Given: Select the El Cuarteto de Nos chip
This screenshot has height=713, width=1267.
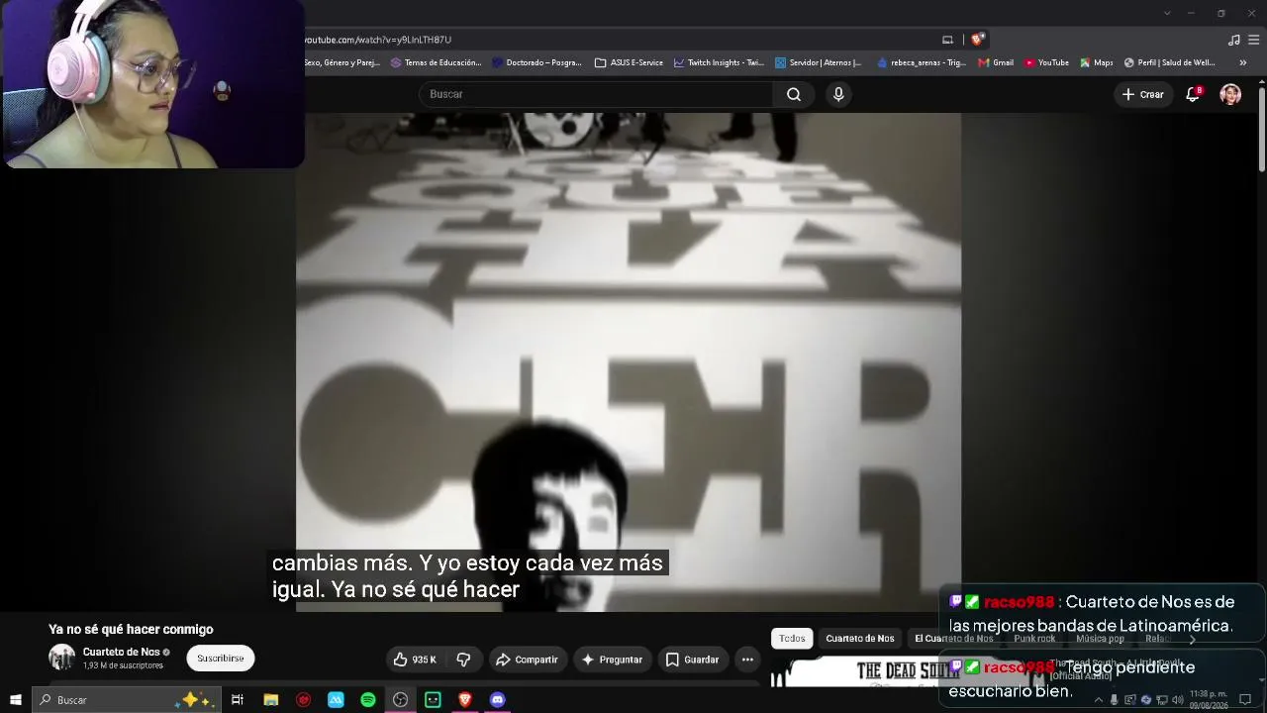Looking at the screenshot, I should pos(953,639).
